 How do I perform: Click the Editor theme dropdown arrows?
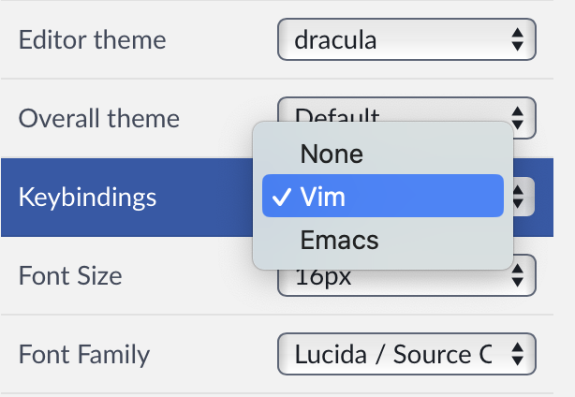[x=516, y=40]
